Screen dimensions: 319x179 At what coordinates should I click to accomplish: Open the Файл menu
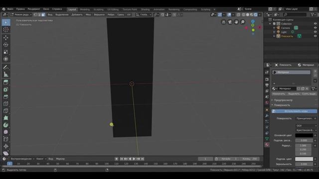pos(10,9)
